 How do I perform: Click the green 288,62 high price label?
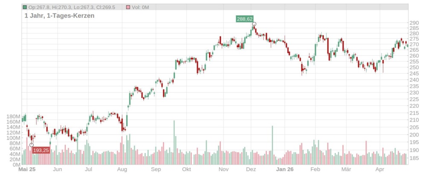tap(245, 19)
